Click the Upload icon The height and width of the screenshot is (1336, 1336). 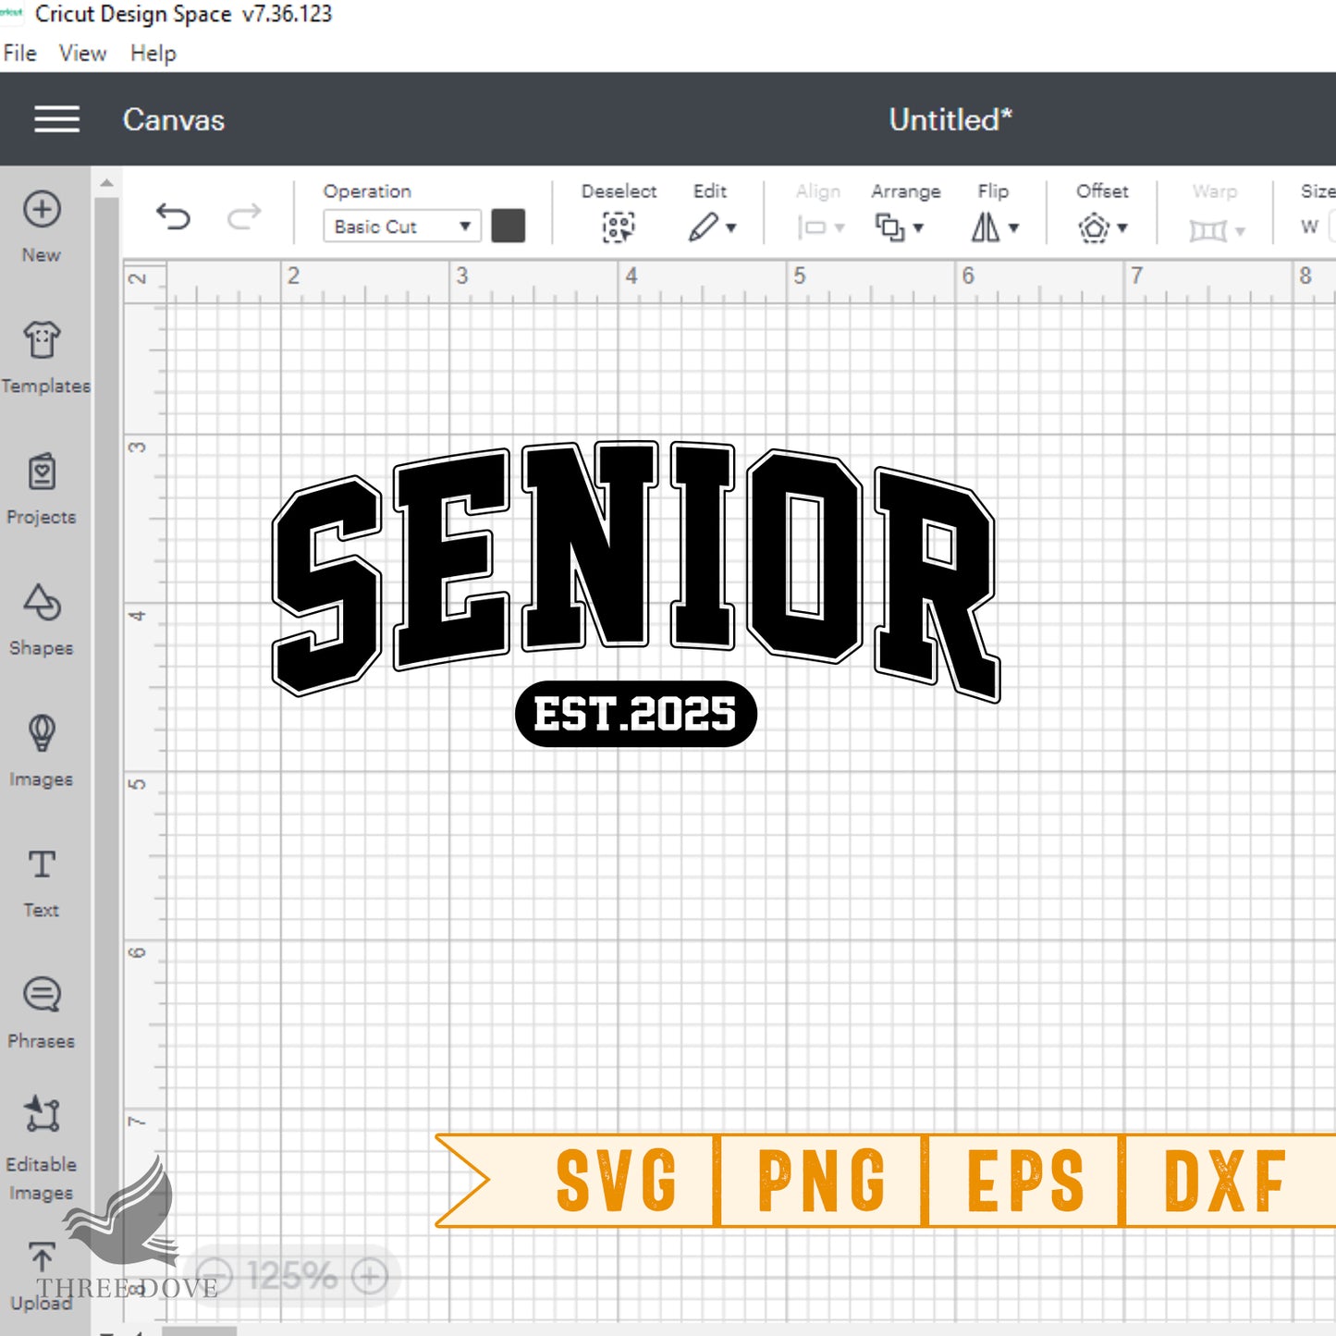point(42,1257)
